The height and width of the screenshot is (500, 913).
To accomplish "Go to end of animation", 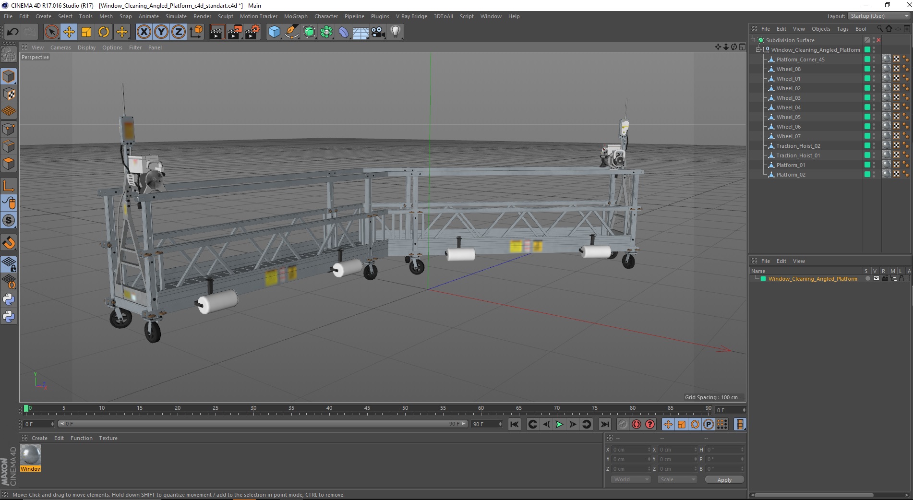I will (x=605, y=424).
